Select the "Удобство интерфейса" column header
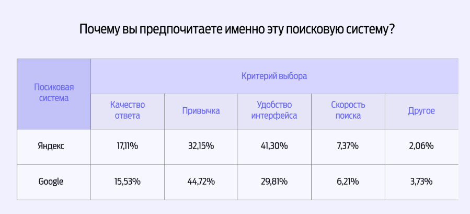This screenshot has height=214, width=470. pyautogui.click(x=274, y=110)
